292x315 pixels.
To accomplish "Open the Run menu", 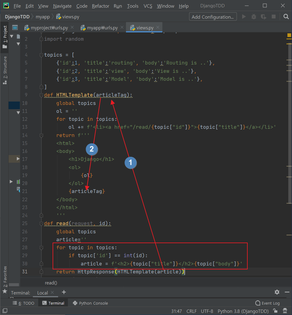I will coord(118,6).
